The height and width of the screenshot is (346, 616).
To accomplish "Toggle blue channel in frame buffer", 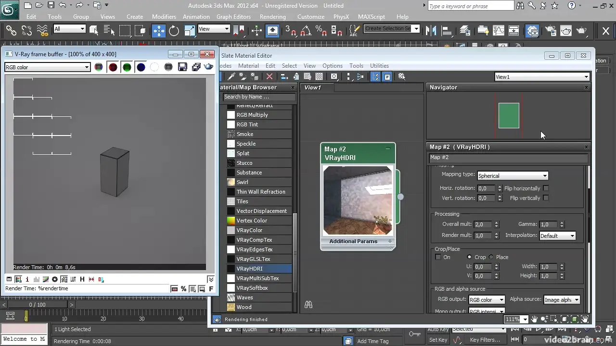I will [x=141, y=67].
